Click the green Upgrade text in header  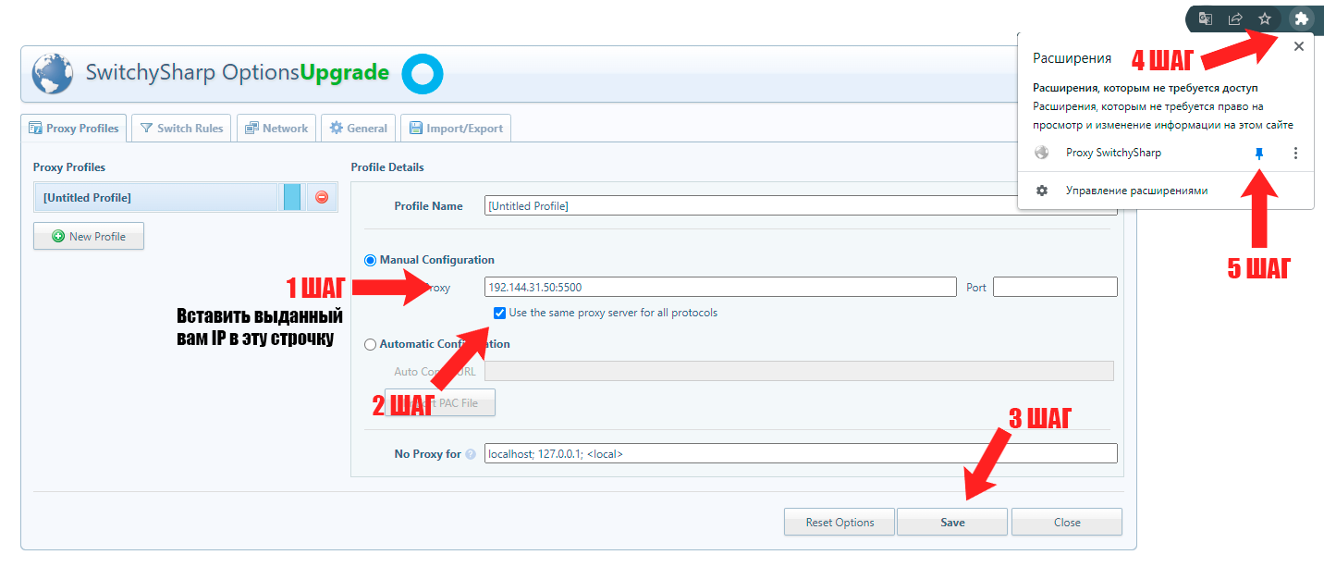pyautogui.click(x=344, y=73)
